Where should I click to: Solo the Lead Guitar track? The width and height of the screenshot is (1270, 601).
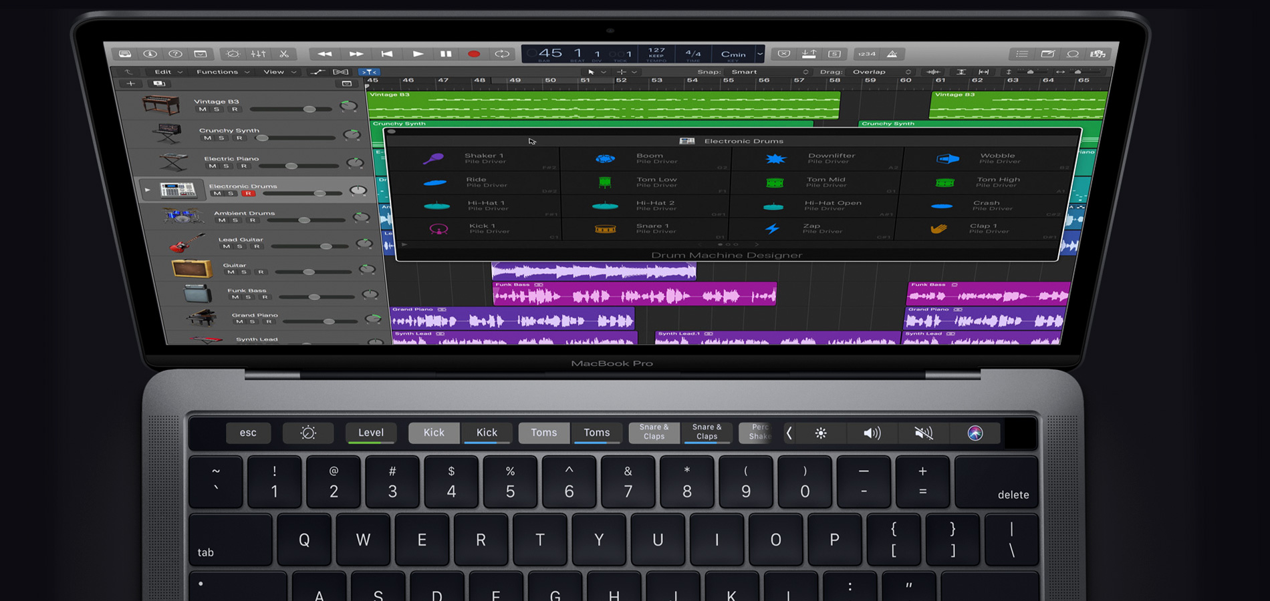[241, 246]
